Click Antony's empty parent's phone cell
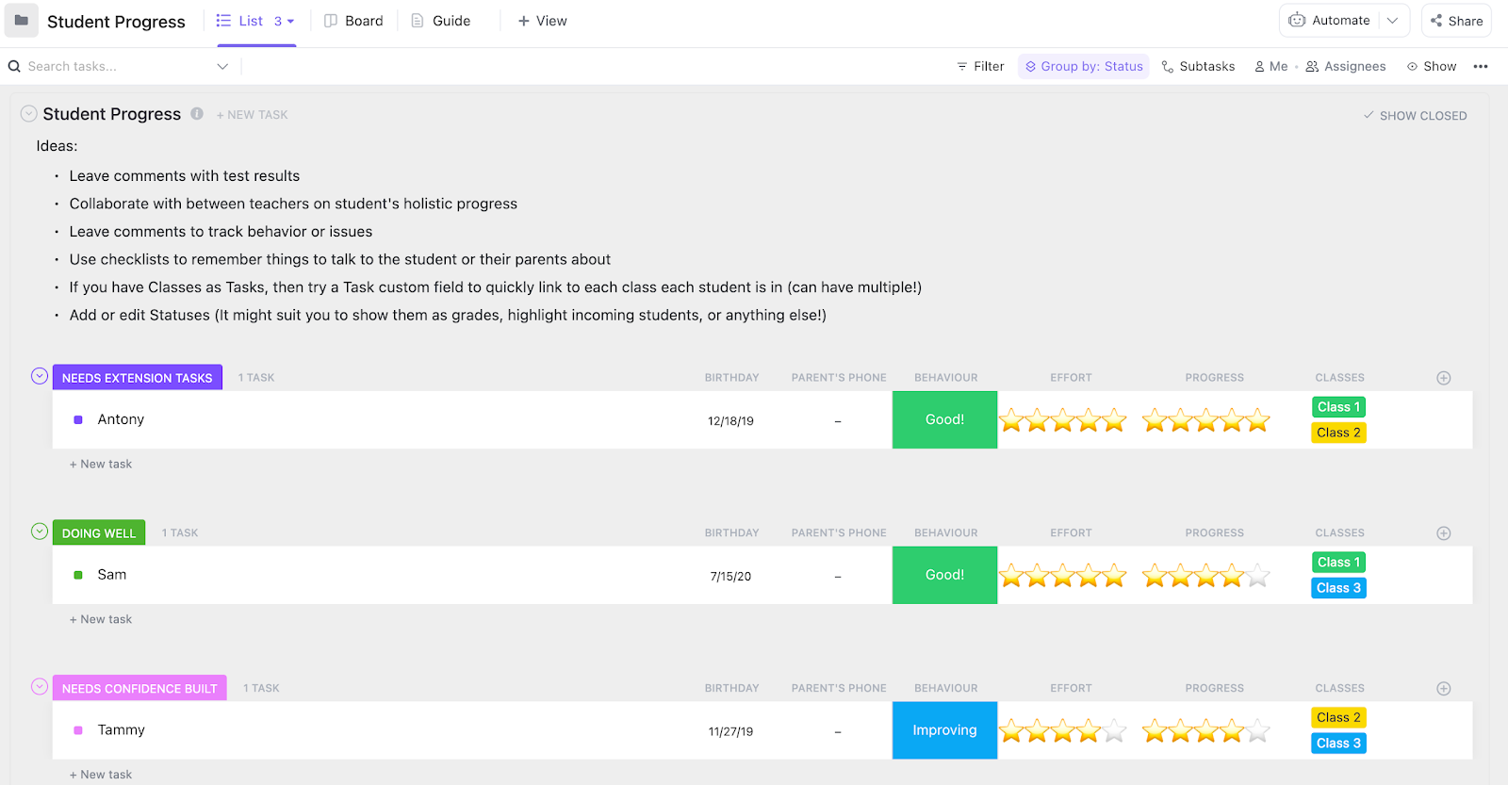Viewport: 1508px width, 785px height. tap(838, 420)
